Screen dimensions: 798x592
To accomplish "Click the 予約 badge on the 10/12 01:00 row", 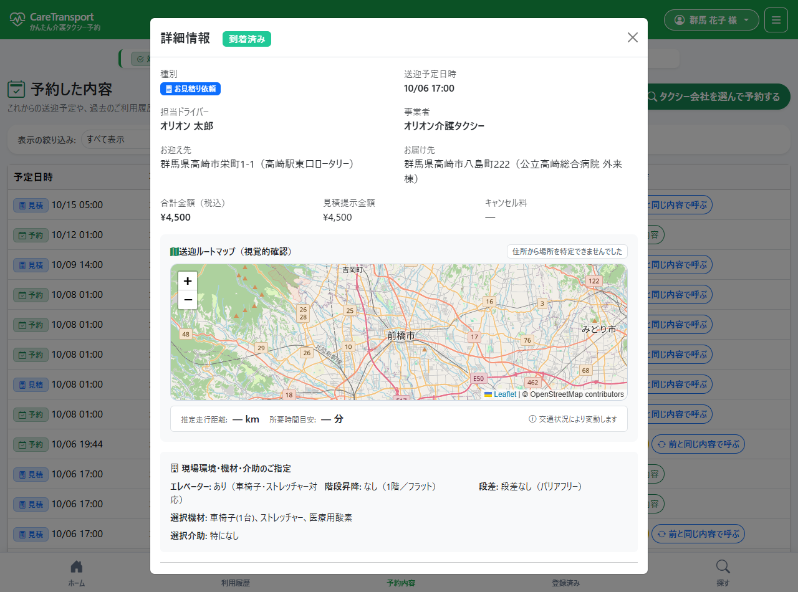I will tap(31, 235).
